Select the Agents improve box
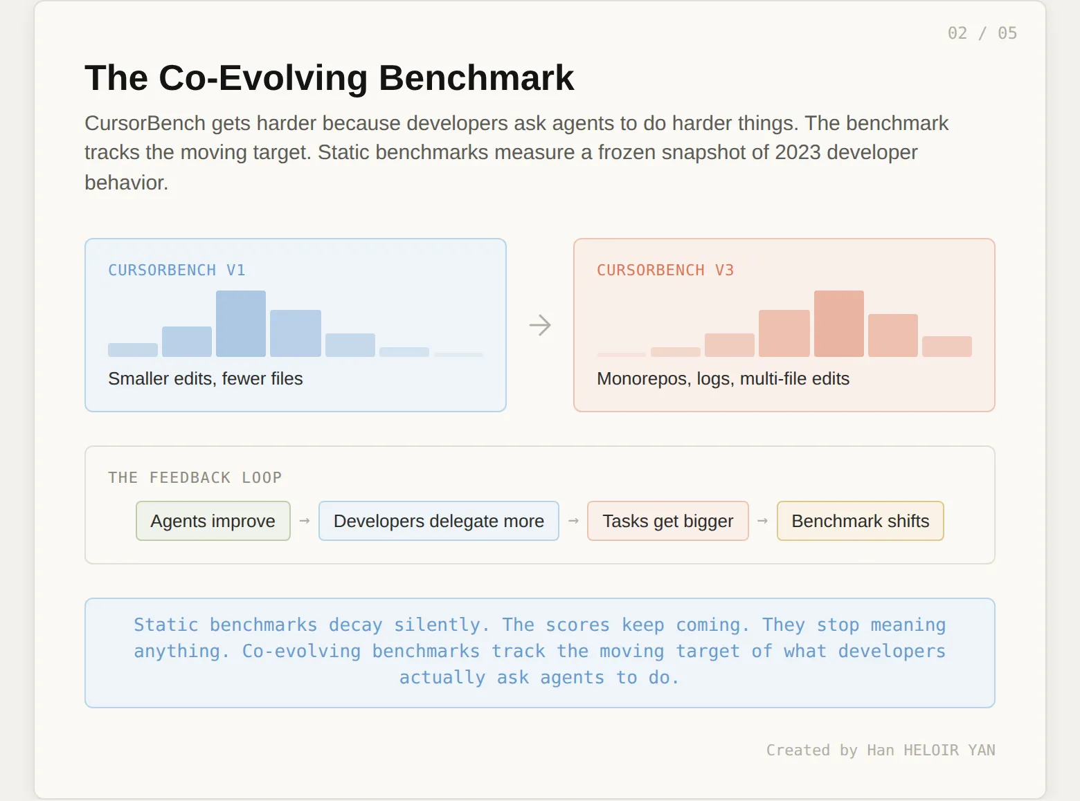This screenshot has width=1080, height=801. [213, 521]
